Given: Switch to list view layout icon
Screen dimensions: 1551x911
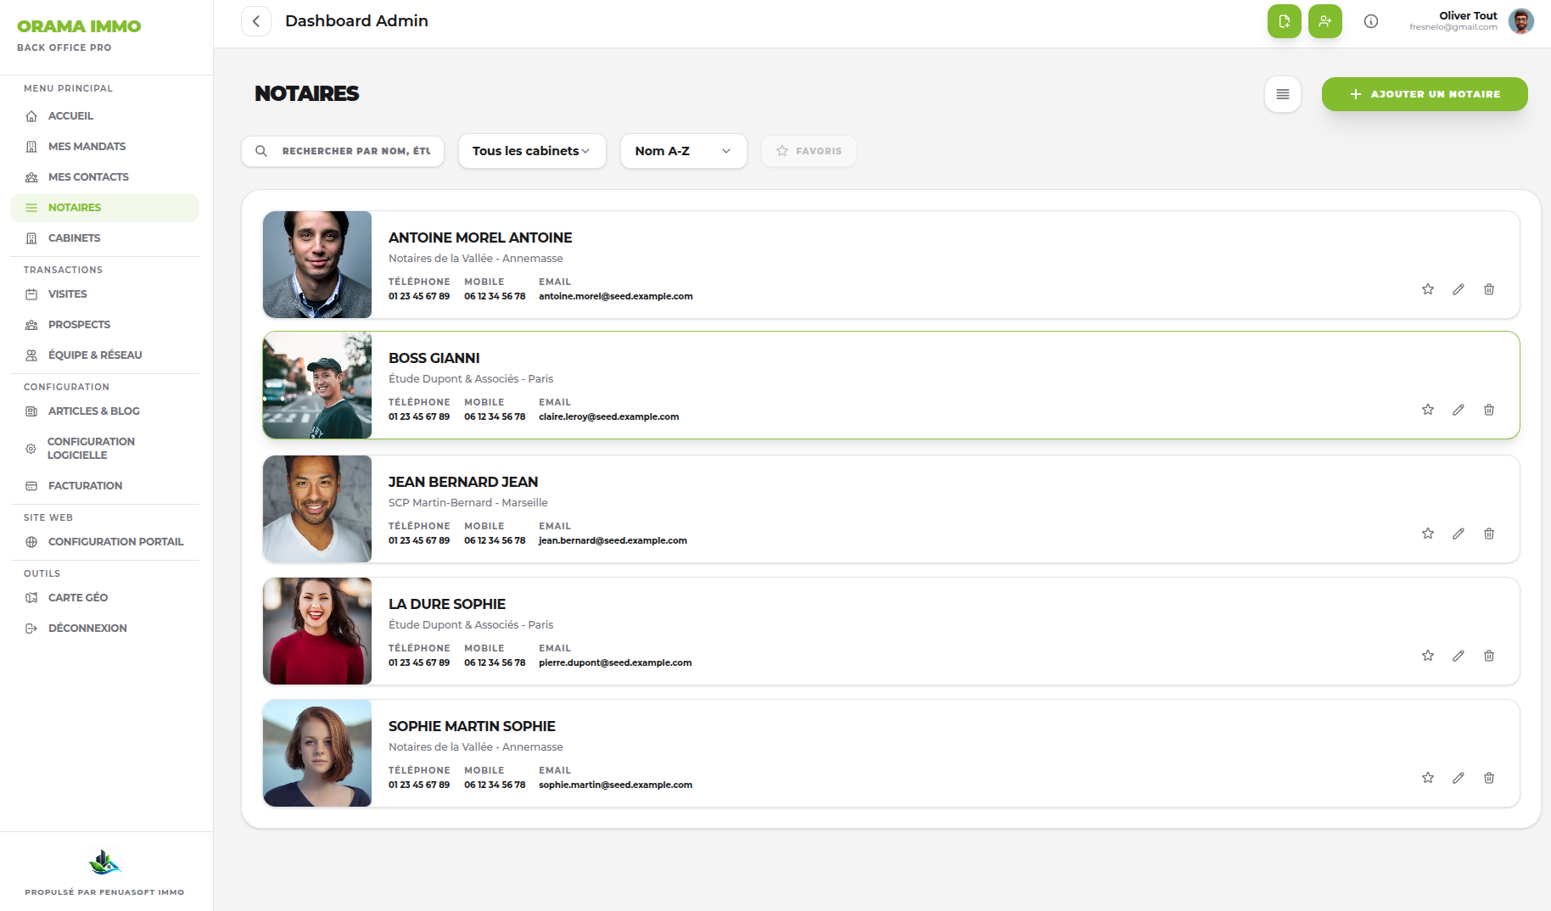Looking at the screenshot, I should (x=1283, y=94).
